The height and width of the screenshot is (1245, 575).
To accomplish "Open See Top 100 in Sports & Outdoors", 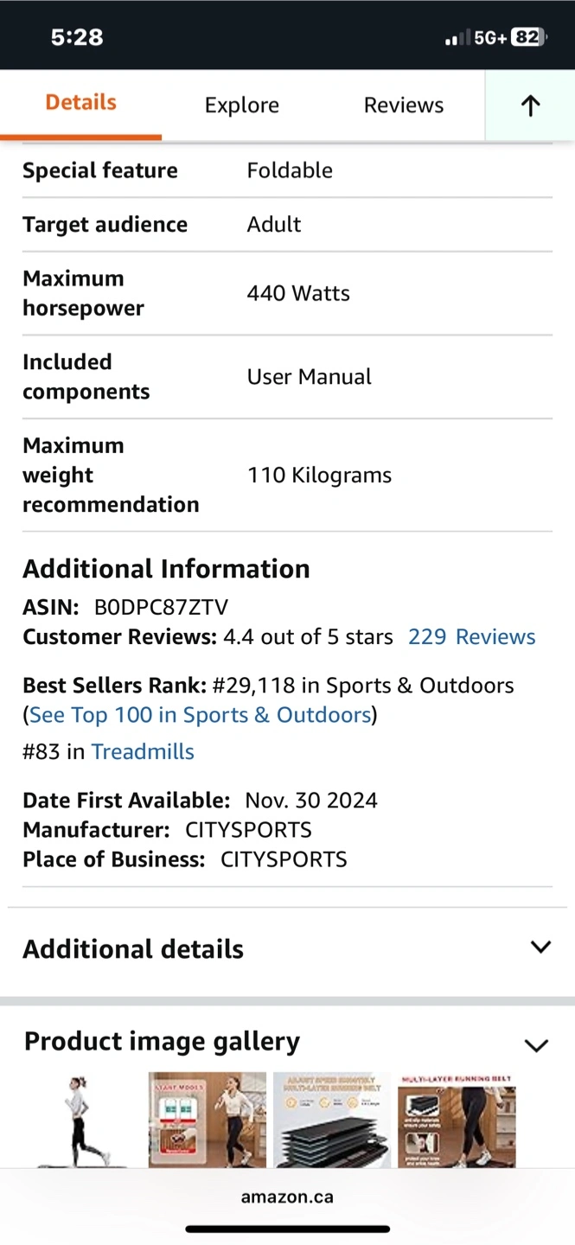I will pyautogui.click(x=201, y=715).
